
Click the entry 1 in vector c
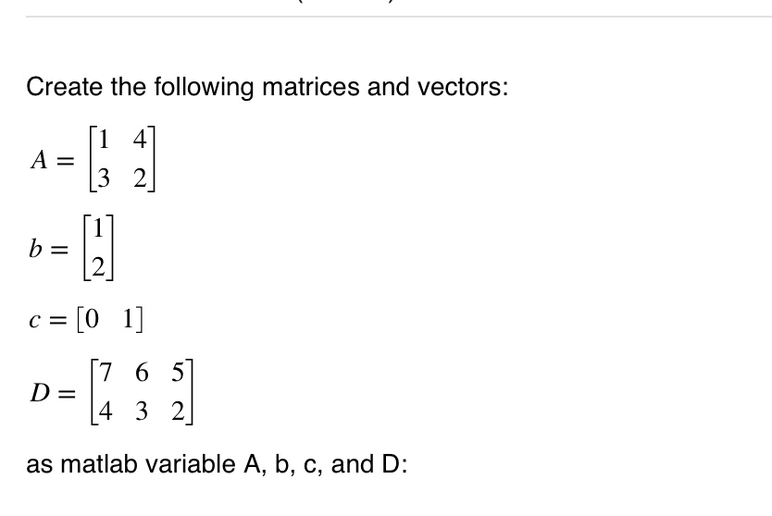tap(128, 319)
